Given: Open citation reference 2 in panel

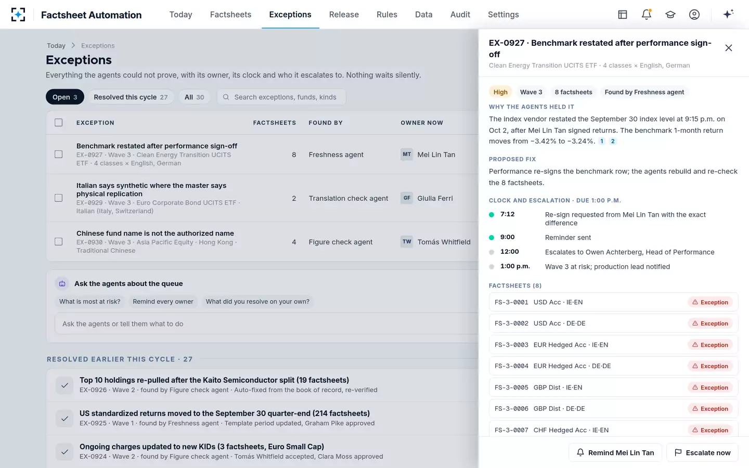Looking at the screenshot, I should tap(613, 141).
